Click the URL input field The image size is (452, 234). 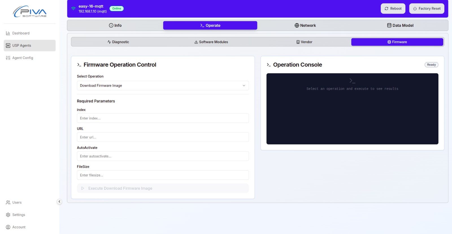click(x=162, y=137)
